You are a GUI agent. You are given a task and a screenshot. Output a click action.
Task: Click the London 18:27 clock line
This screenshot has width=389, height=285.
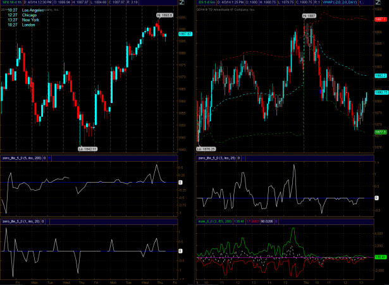[x=21, y=25]
